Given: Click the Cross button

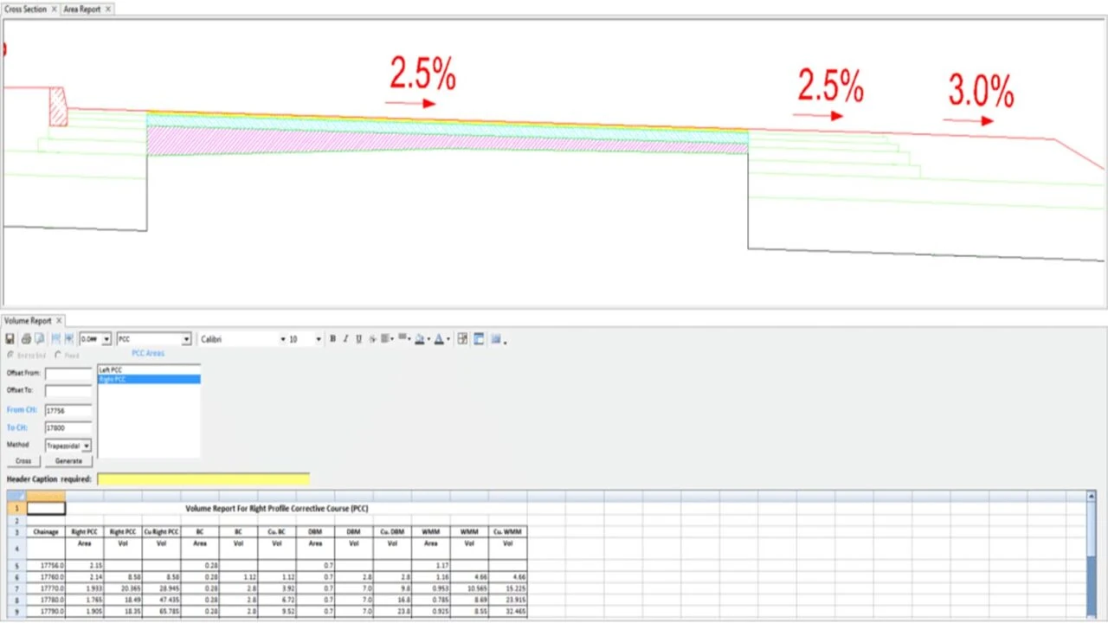Looking at the screenshot, I should [x=23, y=461].
